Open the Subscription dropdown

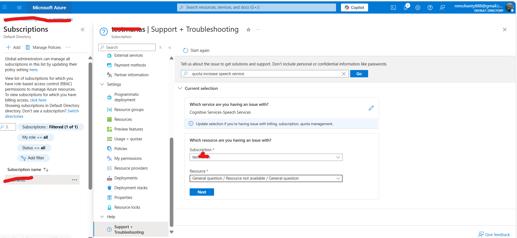click(266, 157)
